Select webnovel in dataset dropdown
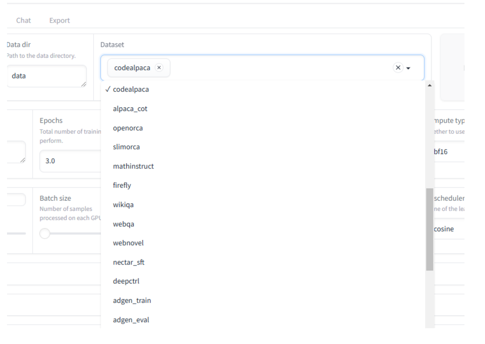 pos(128,243)
